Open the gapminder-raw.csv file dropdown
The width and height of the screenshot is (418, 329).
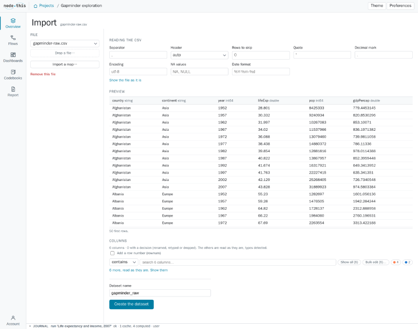[x=65, y=43]
